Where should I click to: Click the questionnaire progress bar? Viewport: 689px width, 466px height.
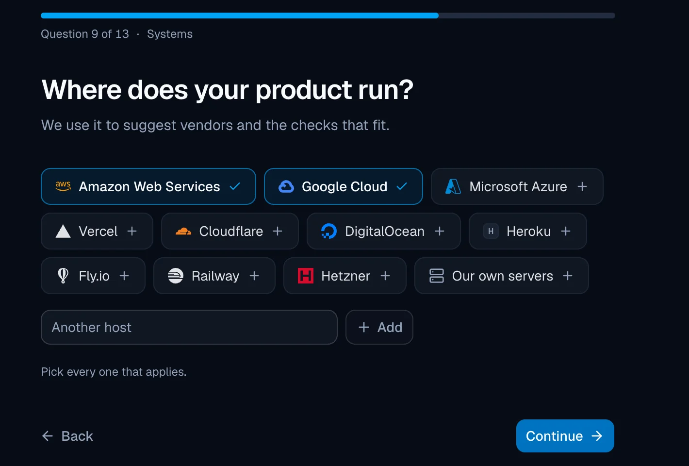tap(328, 16)
